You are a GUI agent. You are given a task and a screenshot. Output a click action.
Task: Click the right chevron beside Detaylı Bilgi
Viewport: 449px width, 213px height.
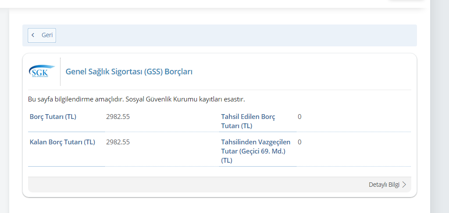click(x=404, y=185)
